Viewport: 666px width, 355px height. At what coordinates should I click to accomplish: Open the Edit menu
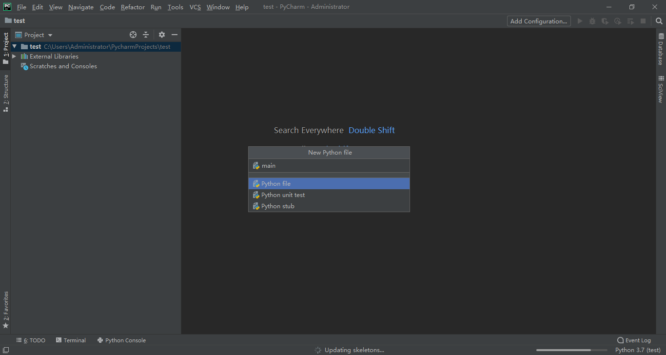pyautogui.click(x=38, y=7)
